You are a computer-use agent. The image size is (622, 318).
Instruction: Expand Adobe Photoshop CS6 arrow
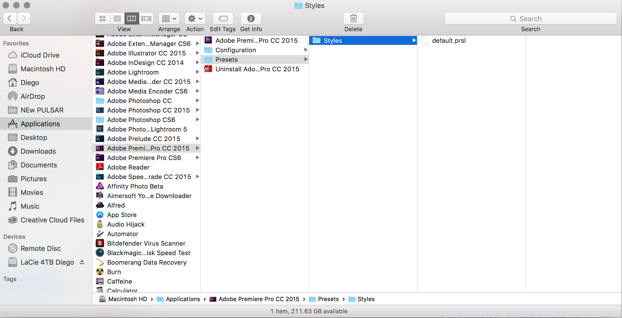pyautogui.click(x=197, y=120)
